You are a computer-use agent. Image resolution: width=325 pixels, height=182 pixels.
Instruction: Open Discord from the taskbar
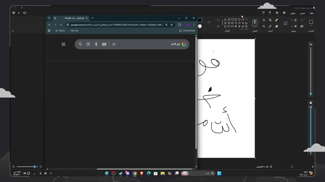click(x=127, y=173)
